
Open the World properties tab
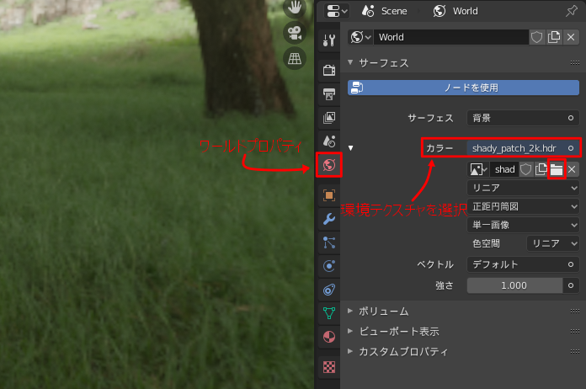click(329, 165)
